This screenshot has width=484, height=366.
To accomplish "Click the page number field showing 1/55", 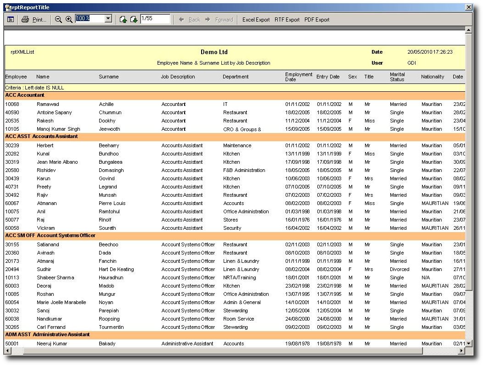I will (x=155, y=19).
